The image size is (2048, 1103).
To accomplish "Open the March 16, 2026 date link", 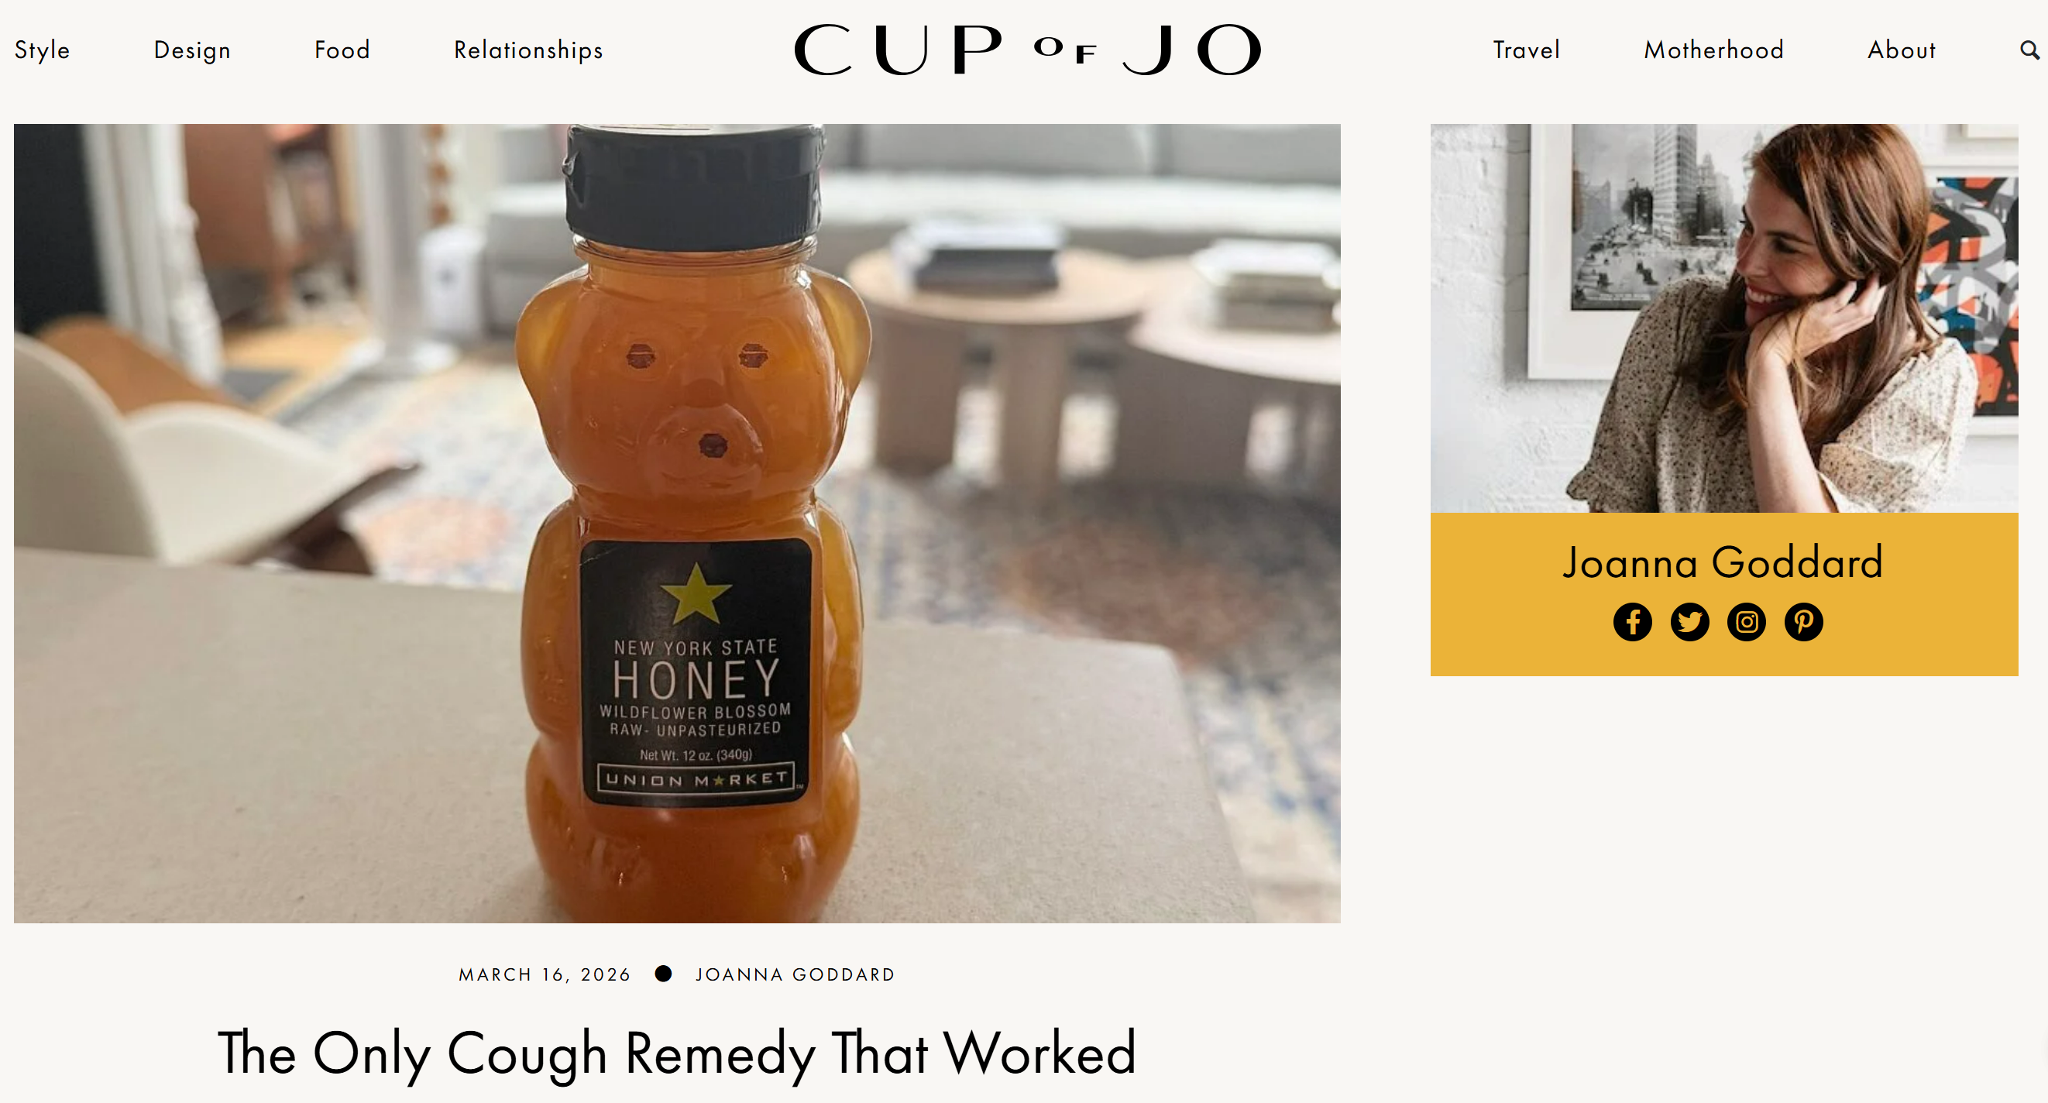I will click(x=545, y=974).
